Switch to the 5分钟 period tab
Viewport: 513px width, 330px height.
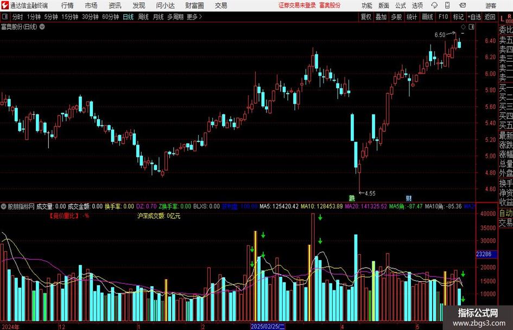pyautogui.click(x=51, y=17)
